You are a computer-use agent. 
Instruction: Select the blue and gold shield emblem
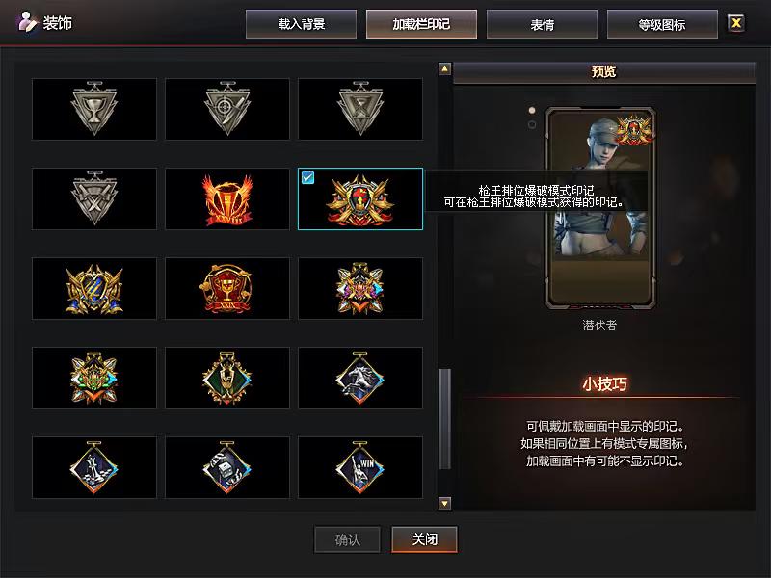pos(94,288)
